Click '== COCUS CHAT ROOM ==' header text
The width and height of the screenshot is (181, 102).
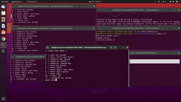[x=56, y=51]
